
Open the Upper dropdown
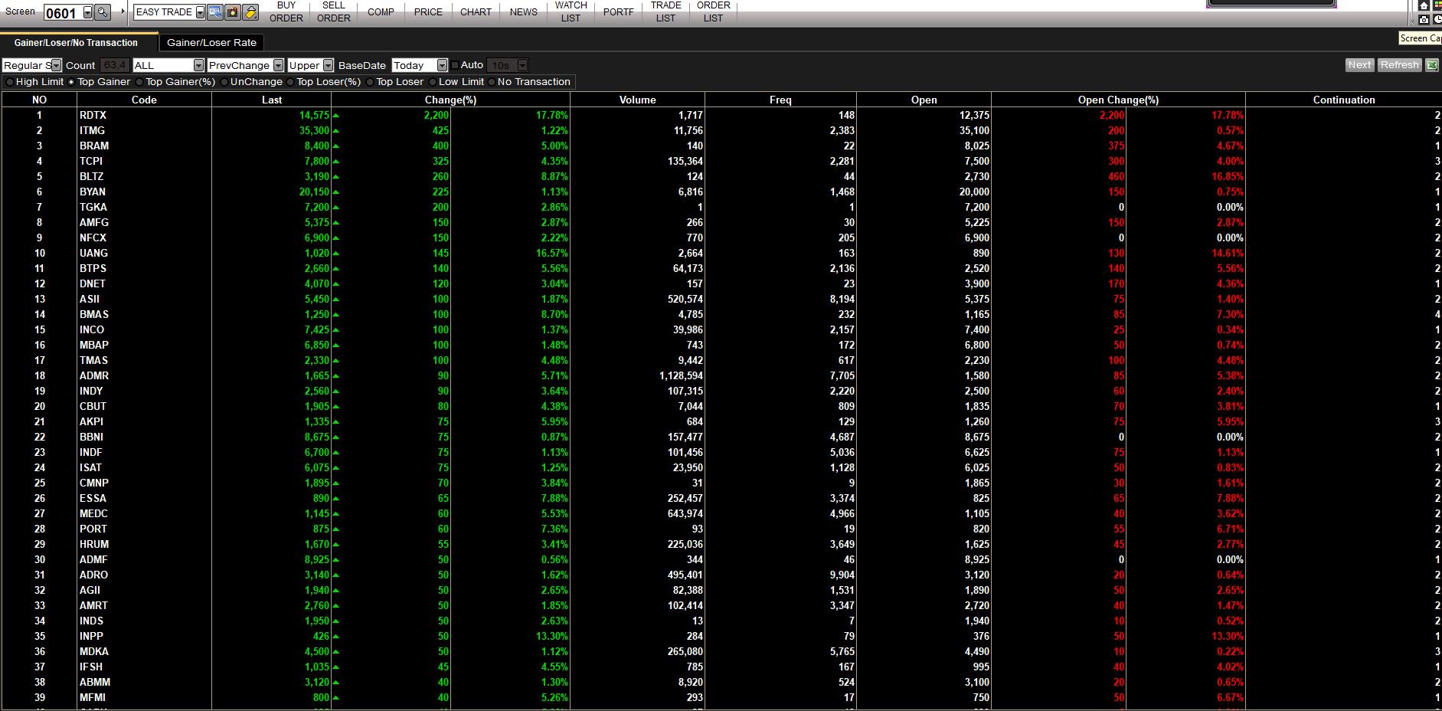329,65
